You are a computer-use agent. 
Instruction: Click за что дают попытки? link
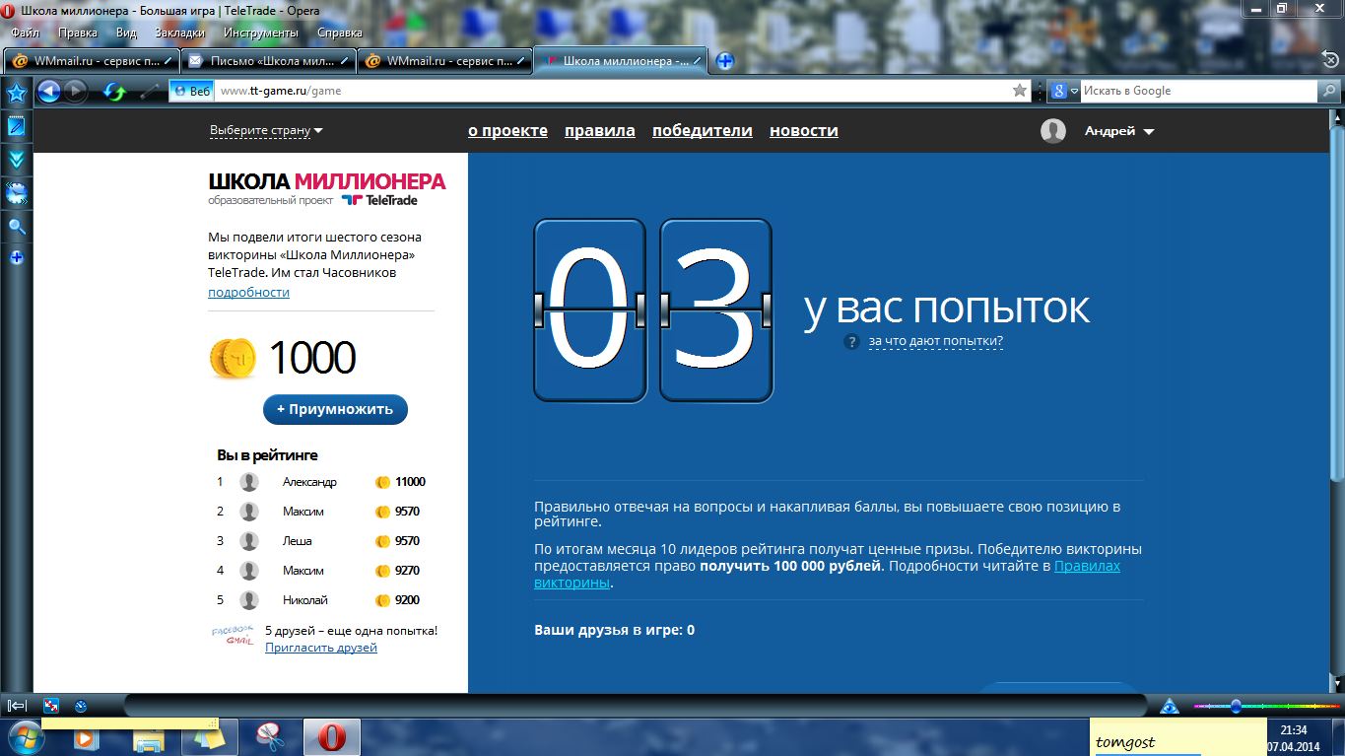pyautogui.click(x=936, y=341)
